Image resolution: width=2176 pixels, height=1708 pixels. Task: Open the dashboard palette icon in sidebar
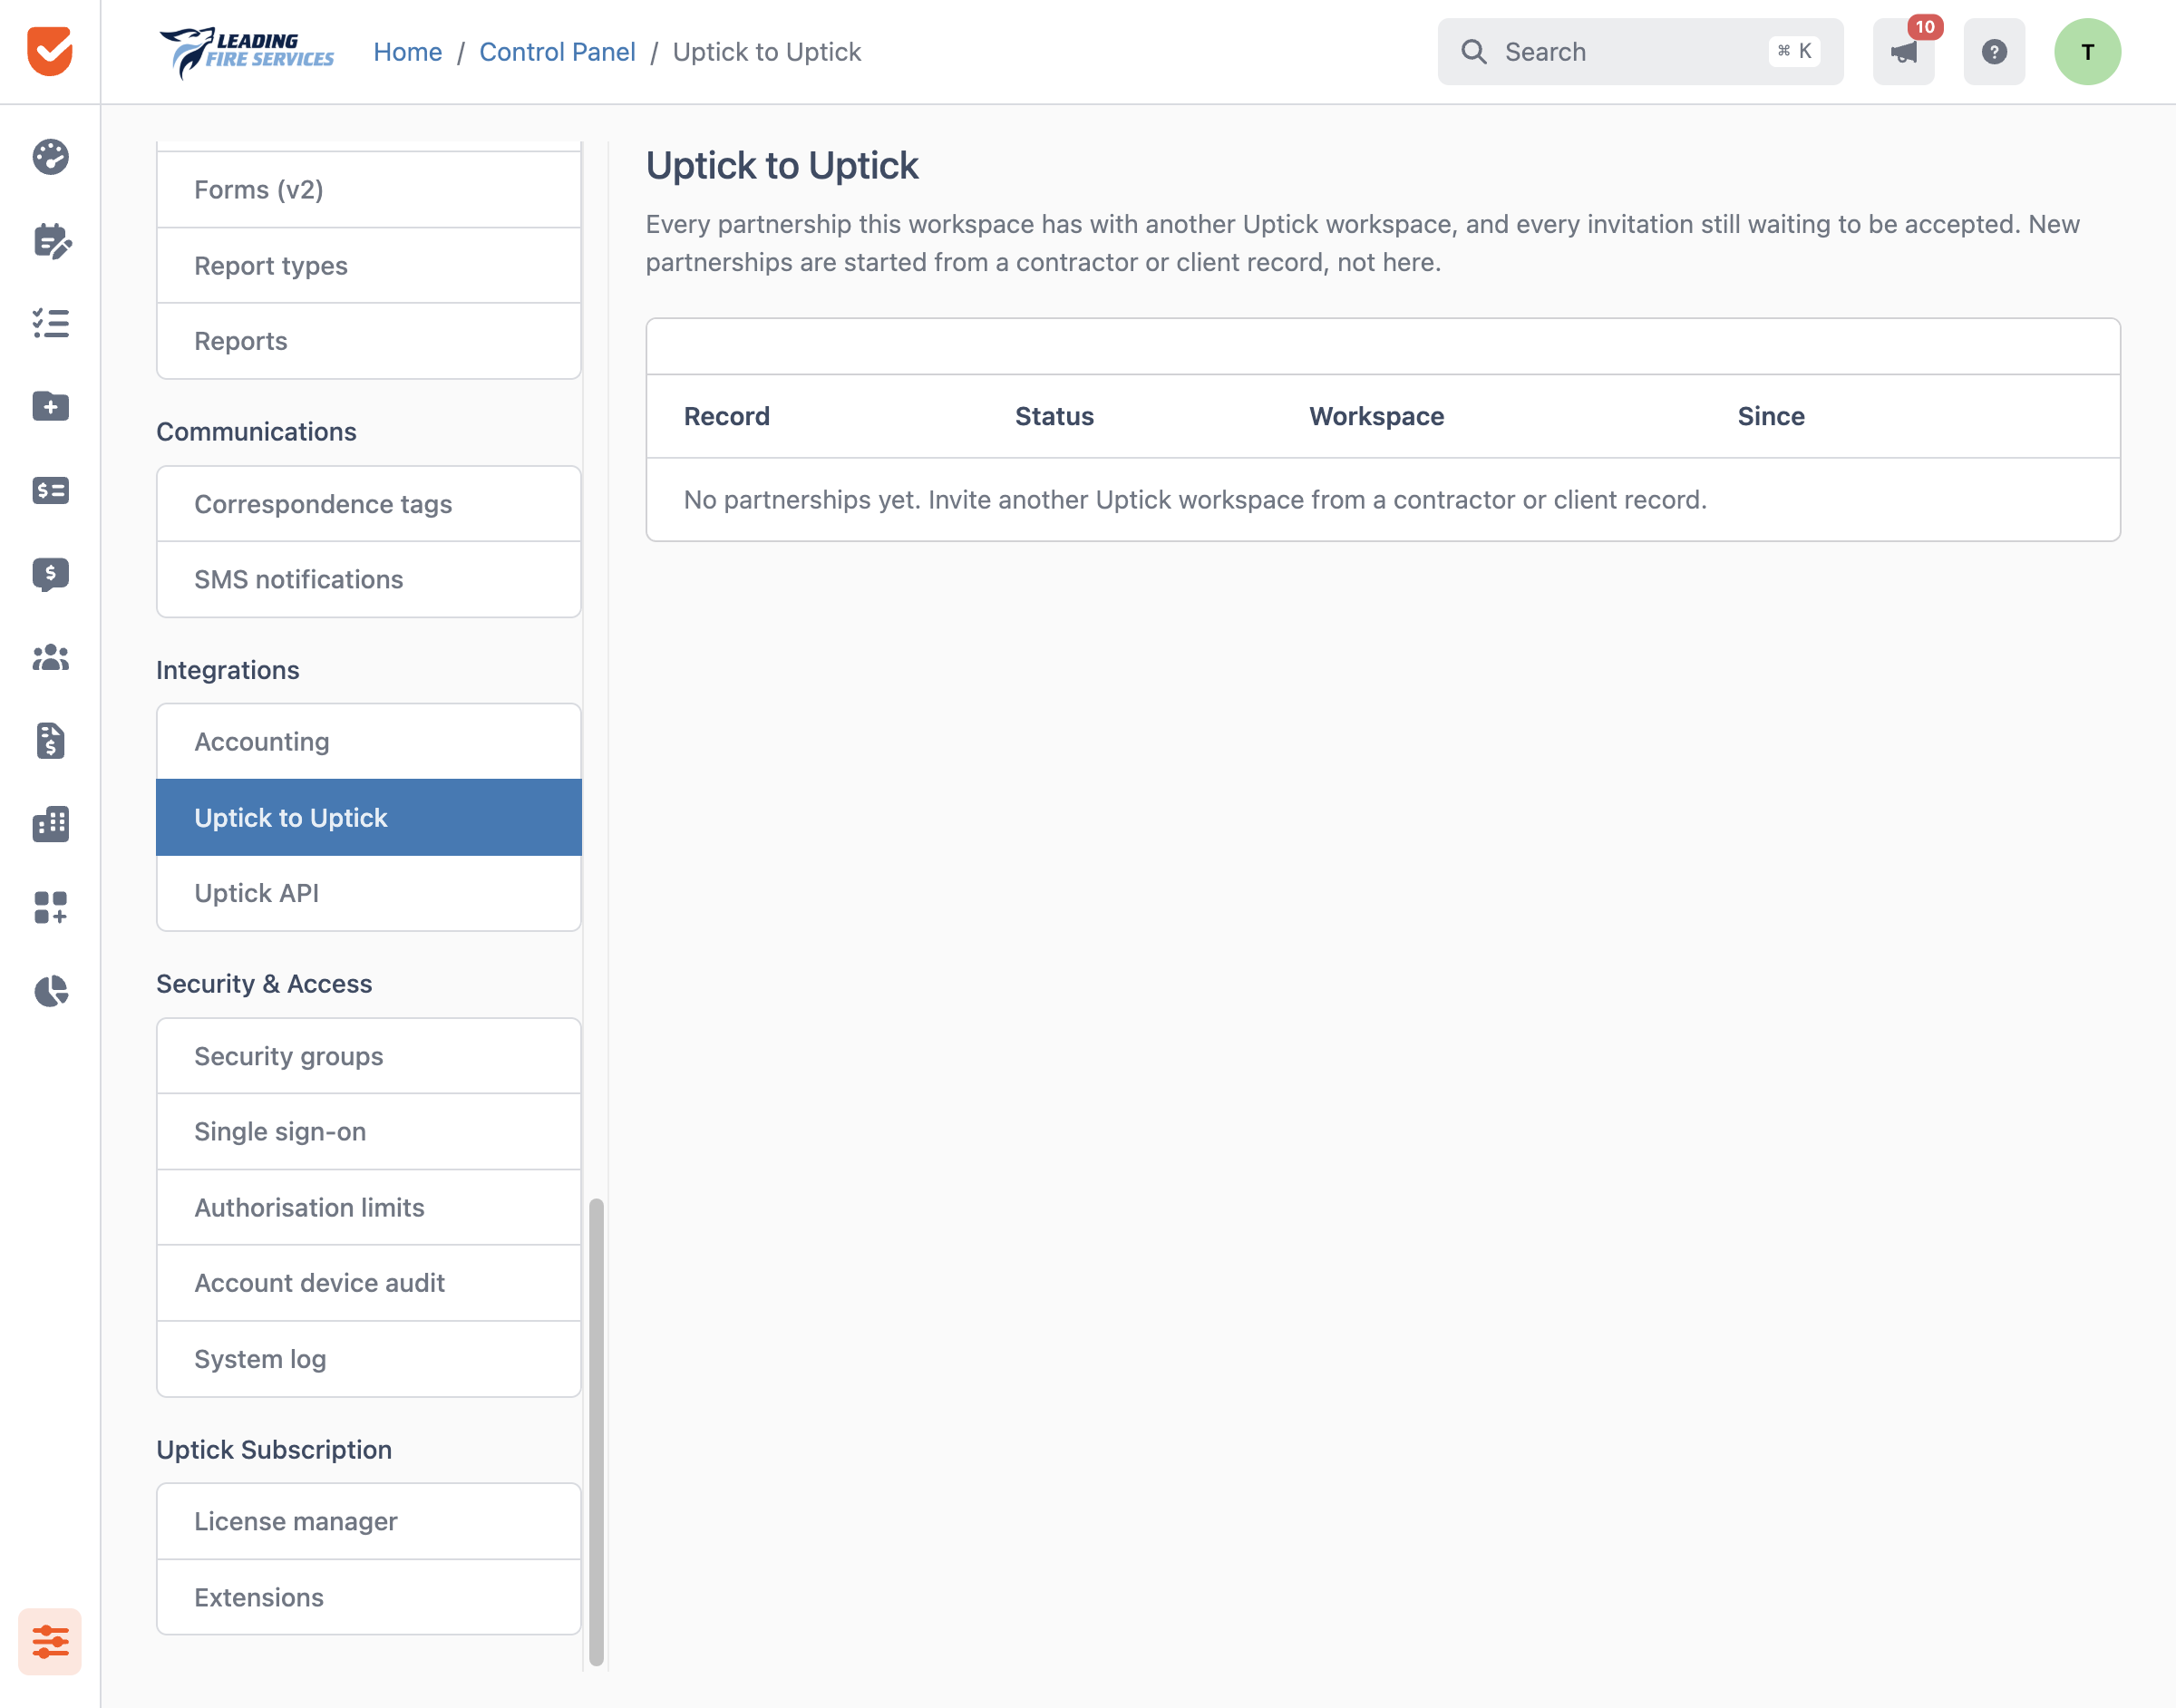click(50, 157)
